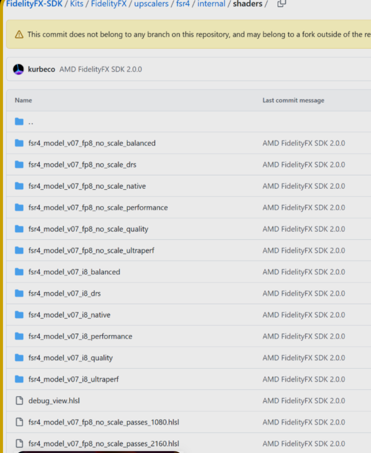
Task: Open fsr4_model_v07_i8_quality folder
Action: click(x=70, y=358)
